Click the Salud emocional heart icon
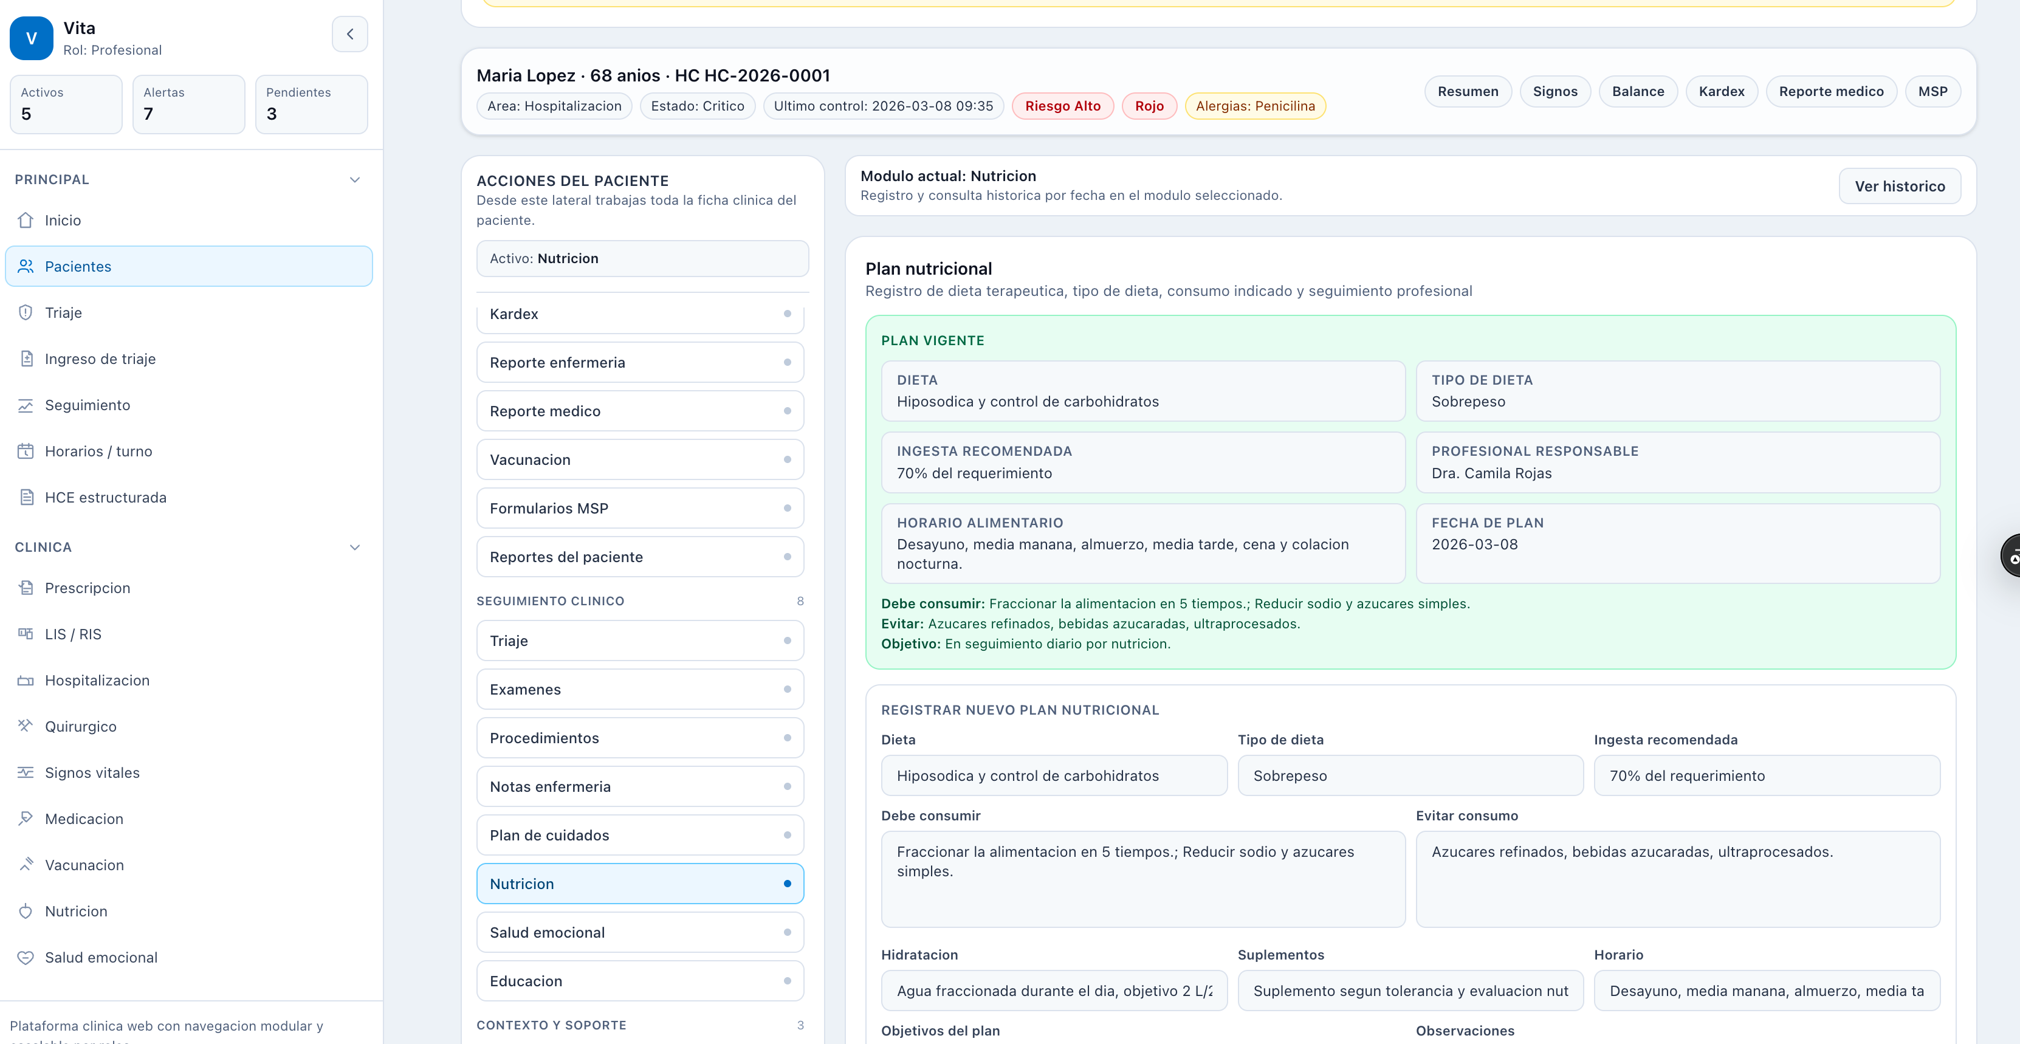 [x=26, y=958]
